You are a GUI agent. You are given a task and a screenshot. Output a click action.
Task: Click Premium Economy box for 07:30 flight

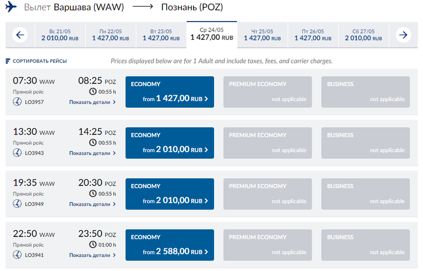268,92
